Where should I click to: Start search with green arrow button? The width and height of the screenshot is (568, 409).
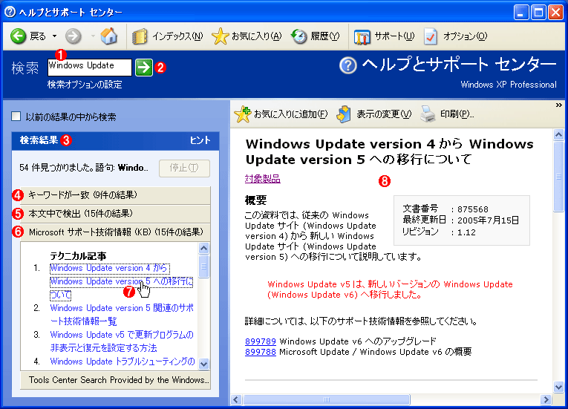point(144,68)
